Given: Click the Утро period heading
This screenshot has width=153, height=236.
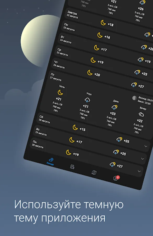Looking at the screenshot, I should [89, 94].
